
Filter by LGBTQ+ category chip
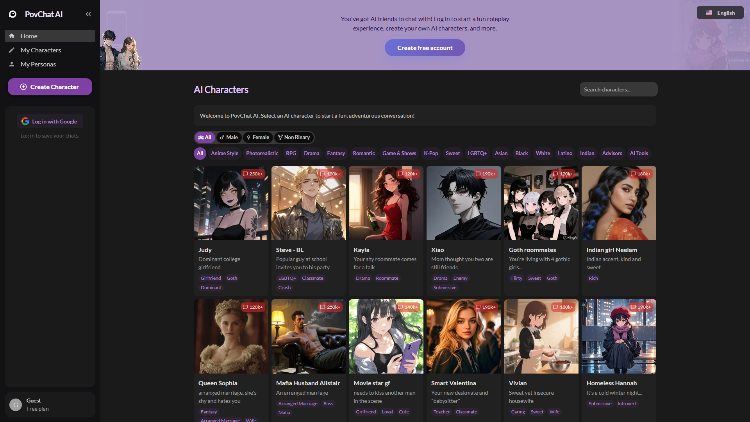(x=477, y=153)
